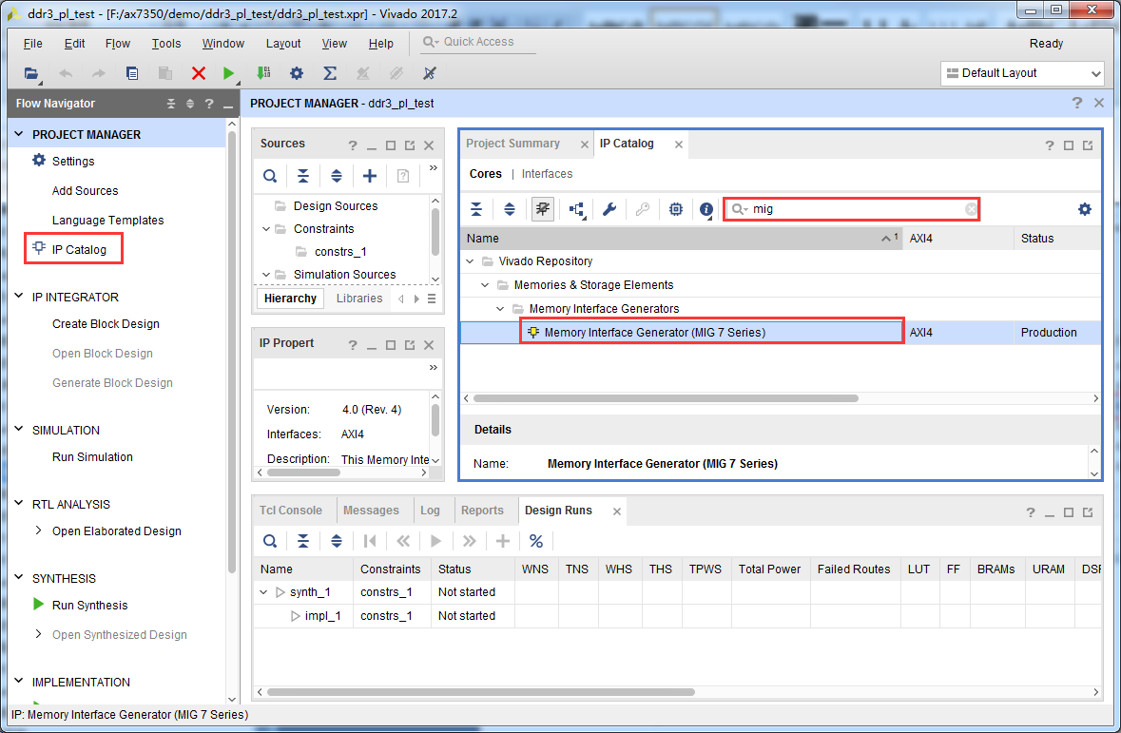Expand all in the Design Runs toolbar
The image size is (1121, 733).
pos(336,541)
